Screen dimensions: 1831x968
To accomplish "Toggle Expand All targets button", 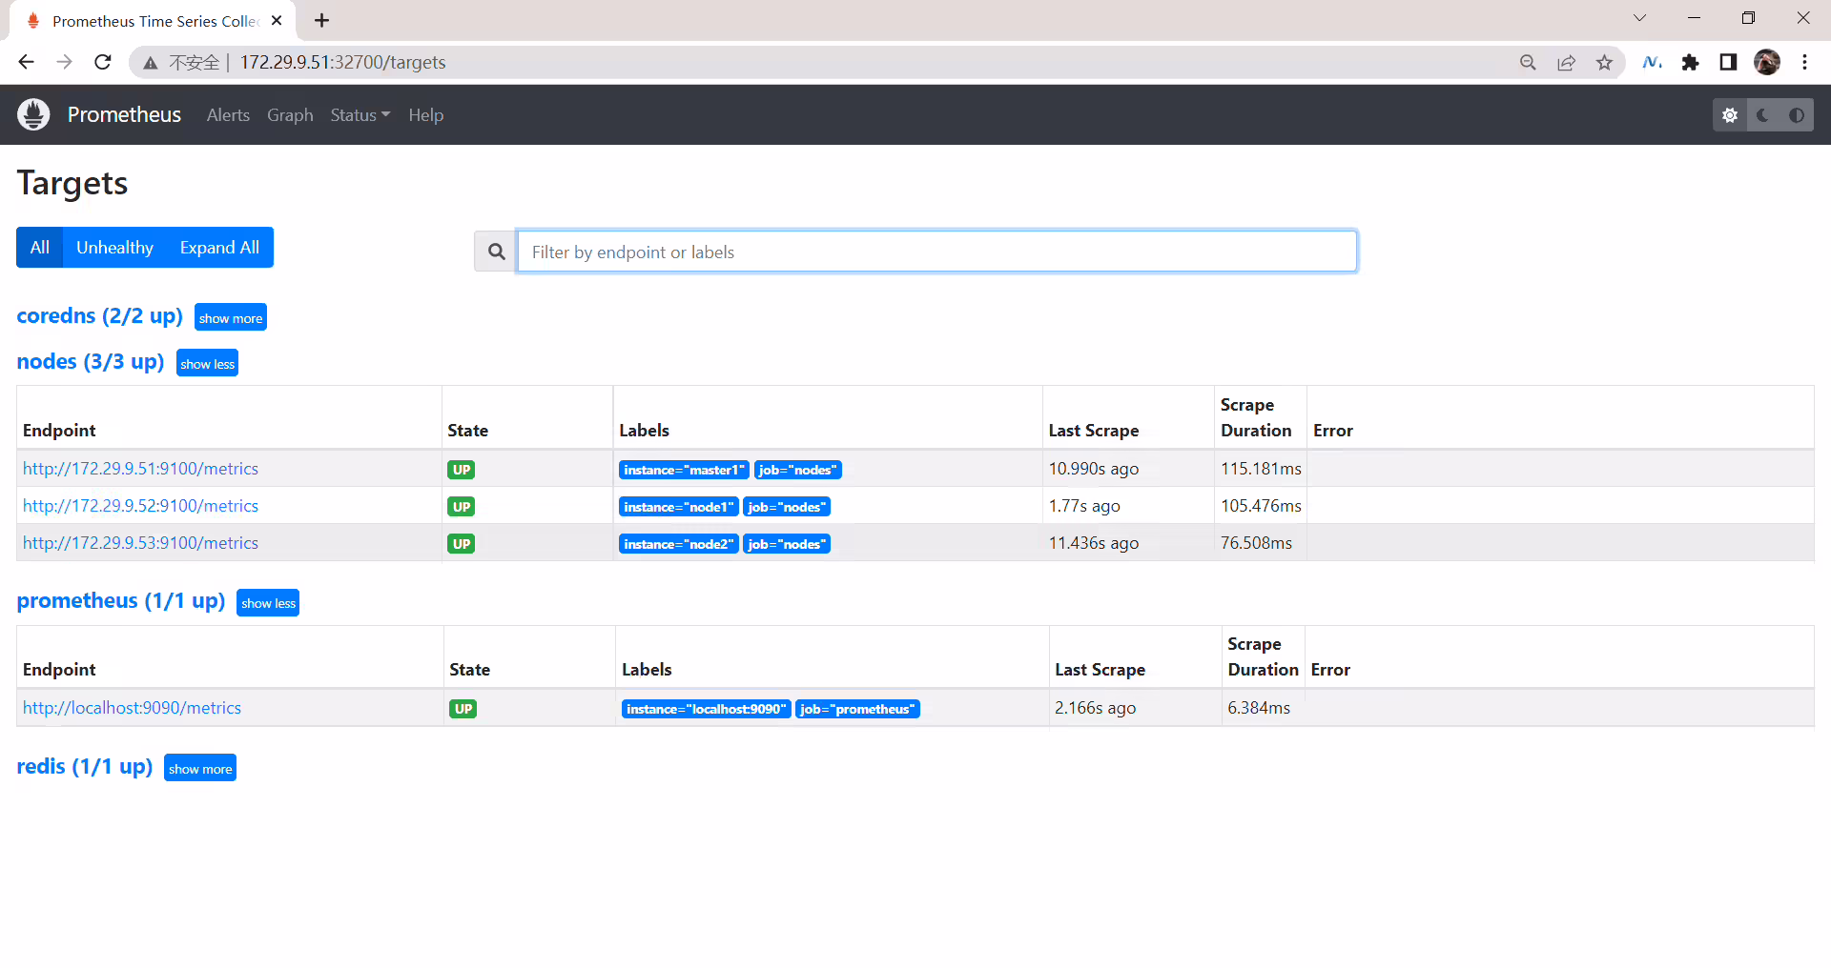I will [219, 248].
